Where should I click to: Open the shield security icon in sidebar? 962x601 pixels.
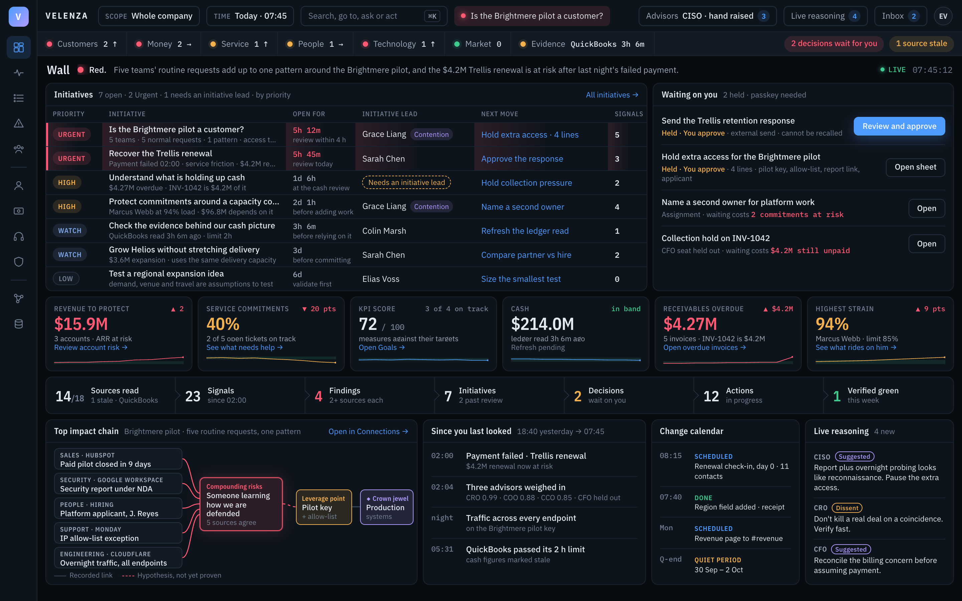19,262
